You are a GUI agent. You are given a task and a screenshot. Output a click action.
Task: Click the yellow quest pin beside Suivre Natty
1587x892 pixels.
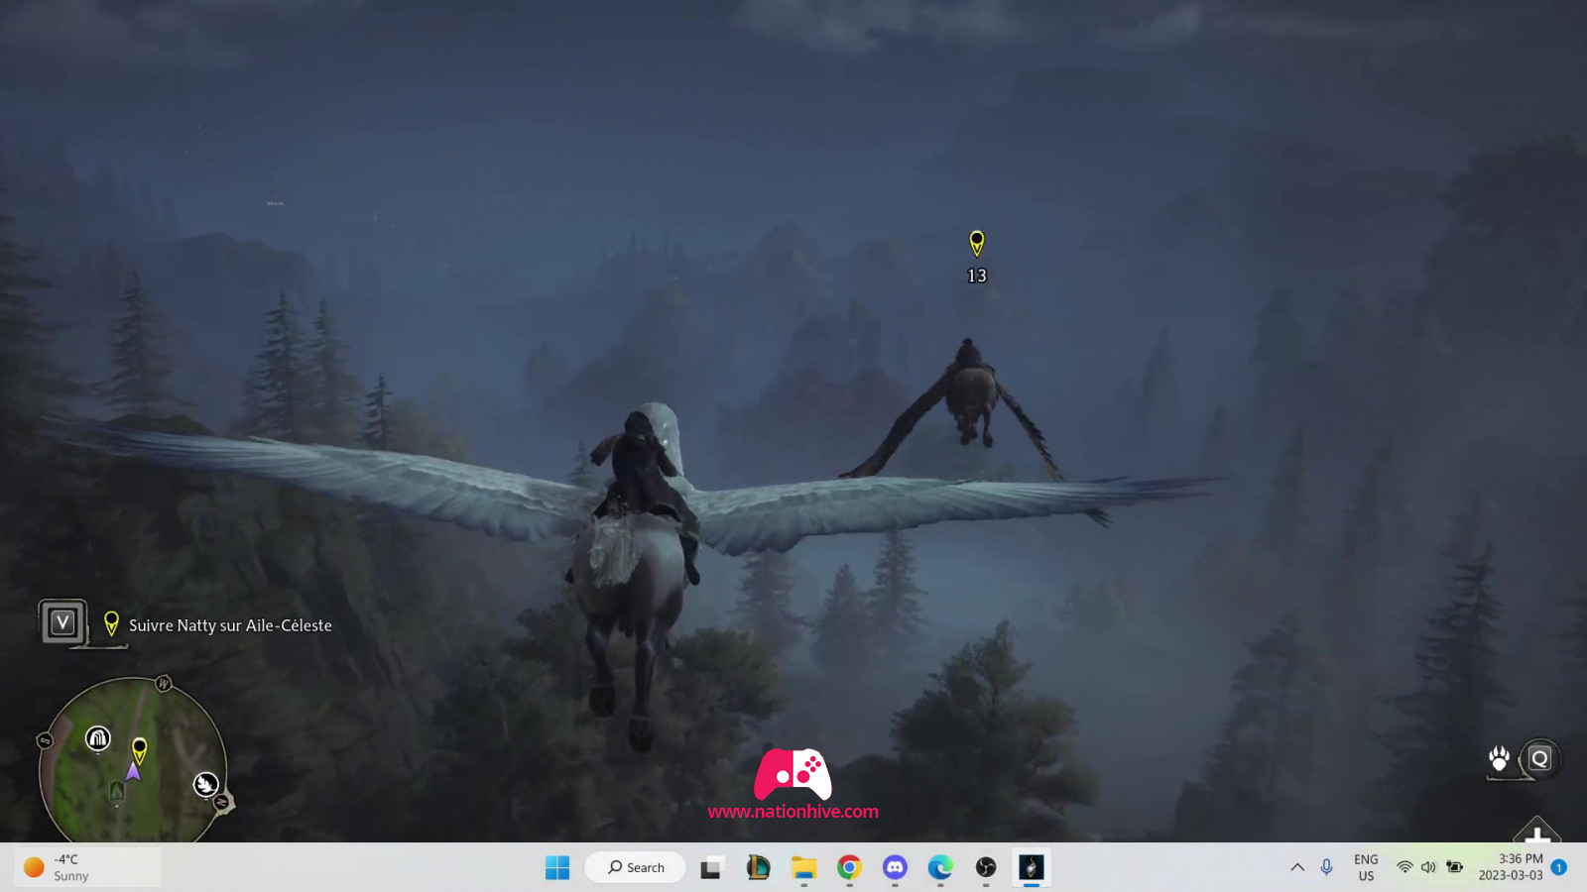click(111, 623)
